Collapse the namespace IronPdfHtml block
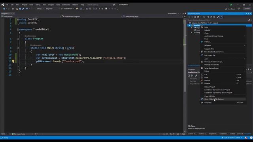 18,30
